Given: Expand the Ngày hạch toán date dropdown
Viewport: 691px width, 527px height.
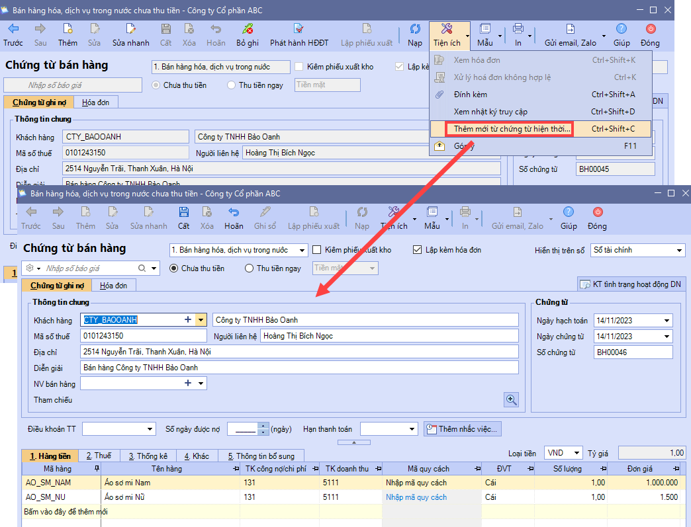Looking at the screenshot, I should point(666,321).
